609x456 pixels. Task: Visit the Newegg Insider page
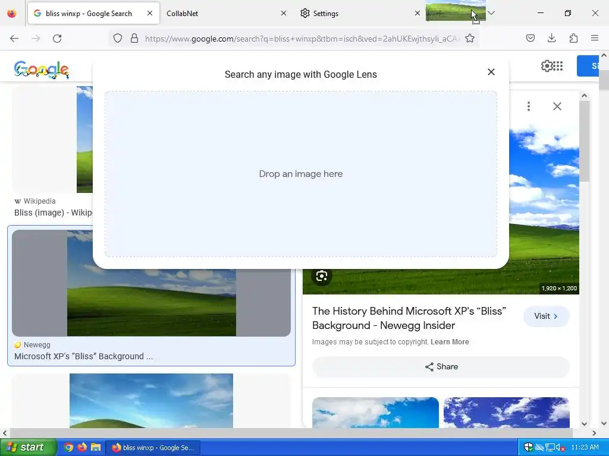547,316
